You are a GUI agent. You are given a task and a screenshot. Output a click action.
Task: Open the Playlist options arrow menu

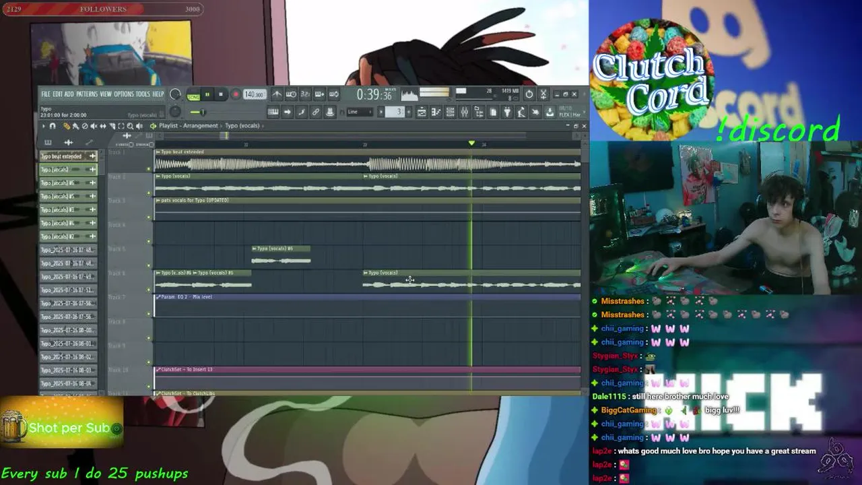point(43,126)
